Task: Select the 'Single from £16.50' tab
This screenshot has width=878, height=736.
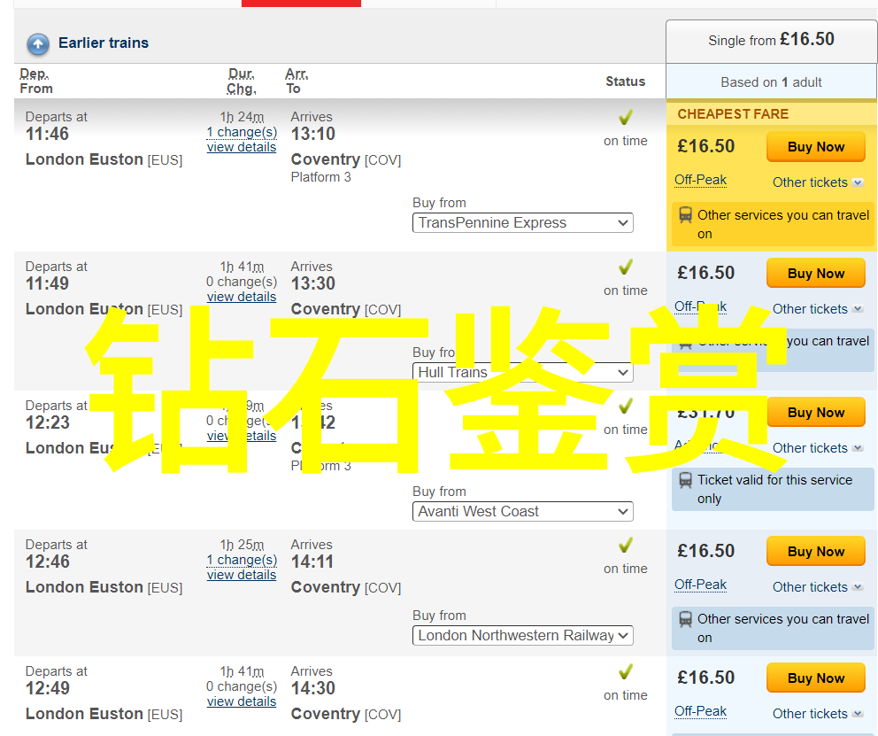Action: pos(771,41)
